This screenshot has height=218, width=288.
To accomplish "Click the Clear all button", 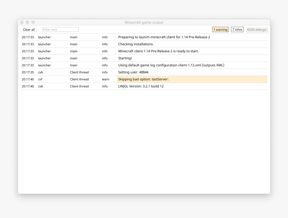I will [x=29, y=30].
